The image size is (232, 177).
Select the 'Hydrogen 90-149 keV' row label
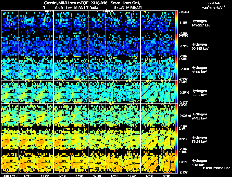click(200, 47)
